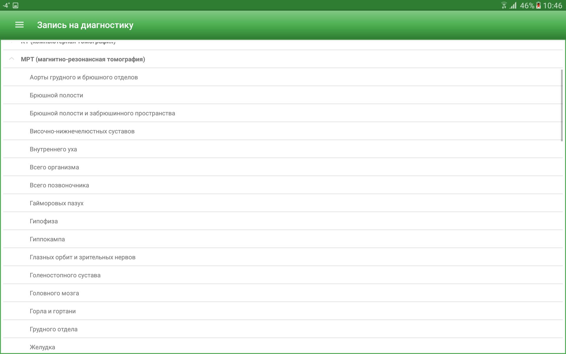This screenshot has height=354, width=566.
Task: Select Гайморовых пазух MRI option
Action: pyautogui.click(x=57, y=203)
